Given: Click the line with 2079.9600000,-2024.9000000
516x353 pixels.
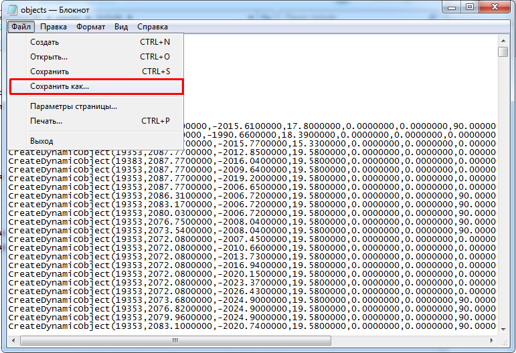Looking at the screenshot, I should pos(252,318).
